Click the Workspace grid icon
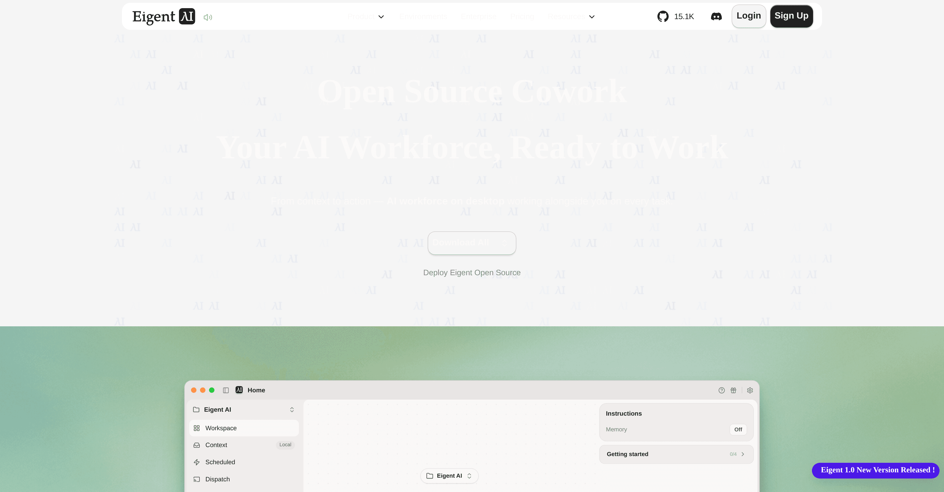The image size is (944, 492). point(196,428)
